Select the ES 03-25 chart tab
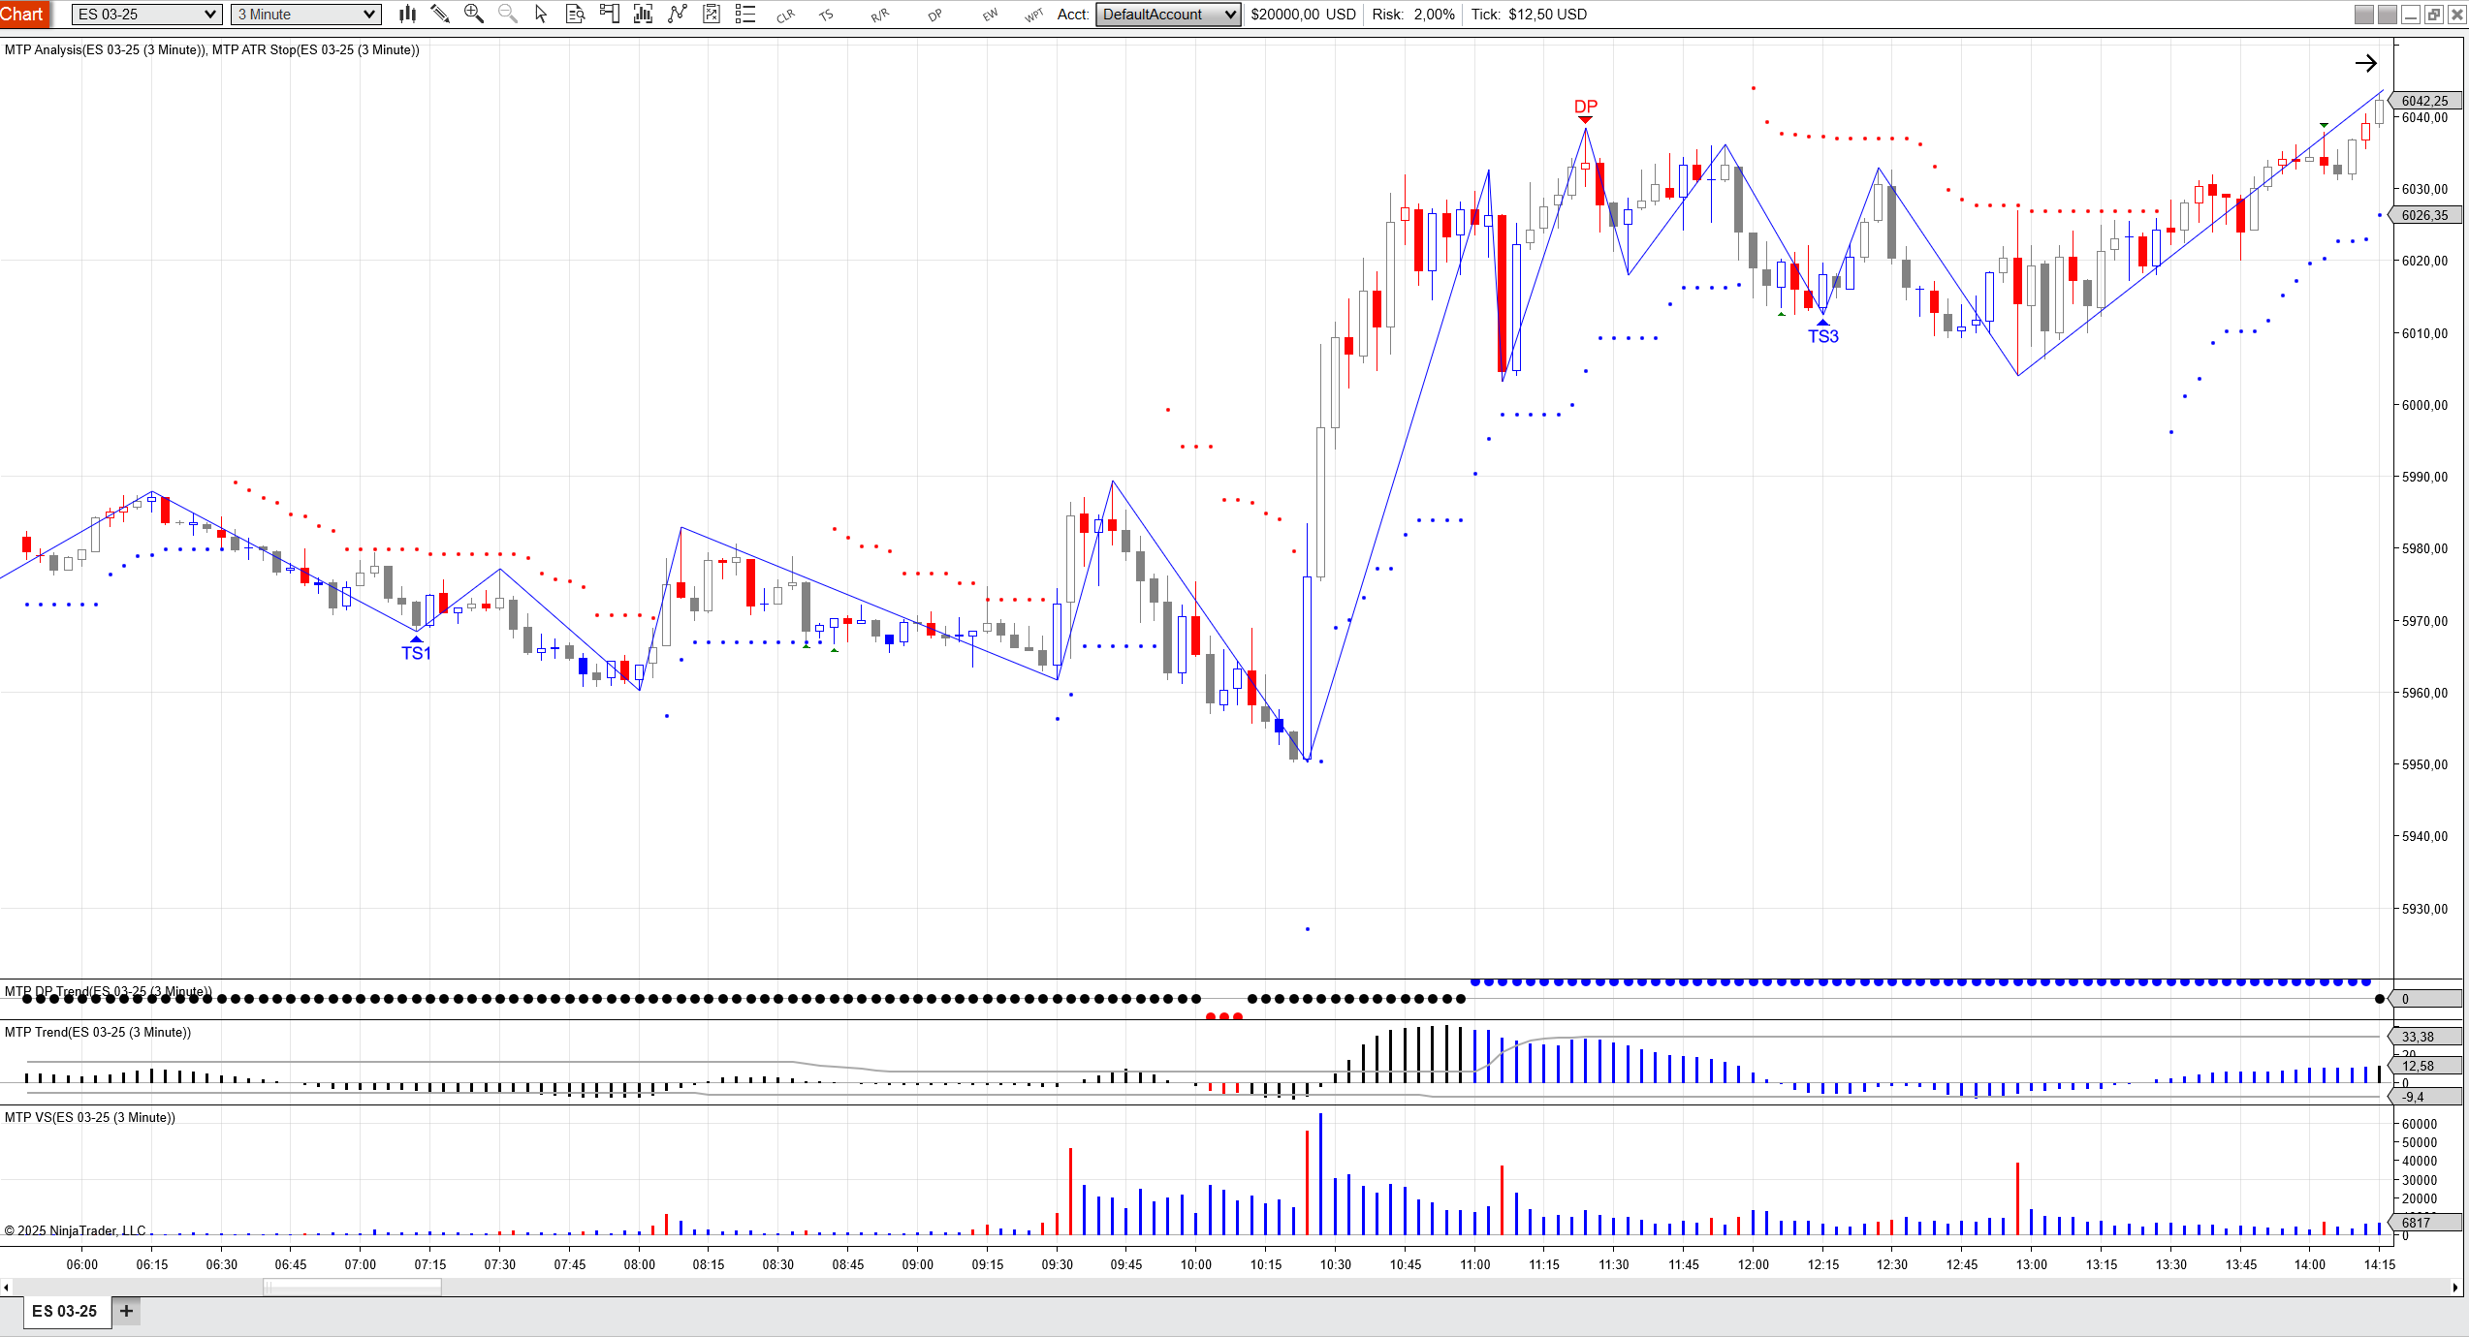The height and width of the screenshot is (1337, 2469). 65,1311
